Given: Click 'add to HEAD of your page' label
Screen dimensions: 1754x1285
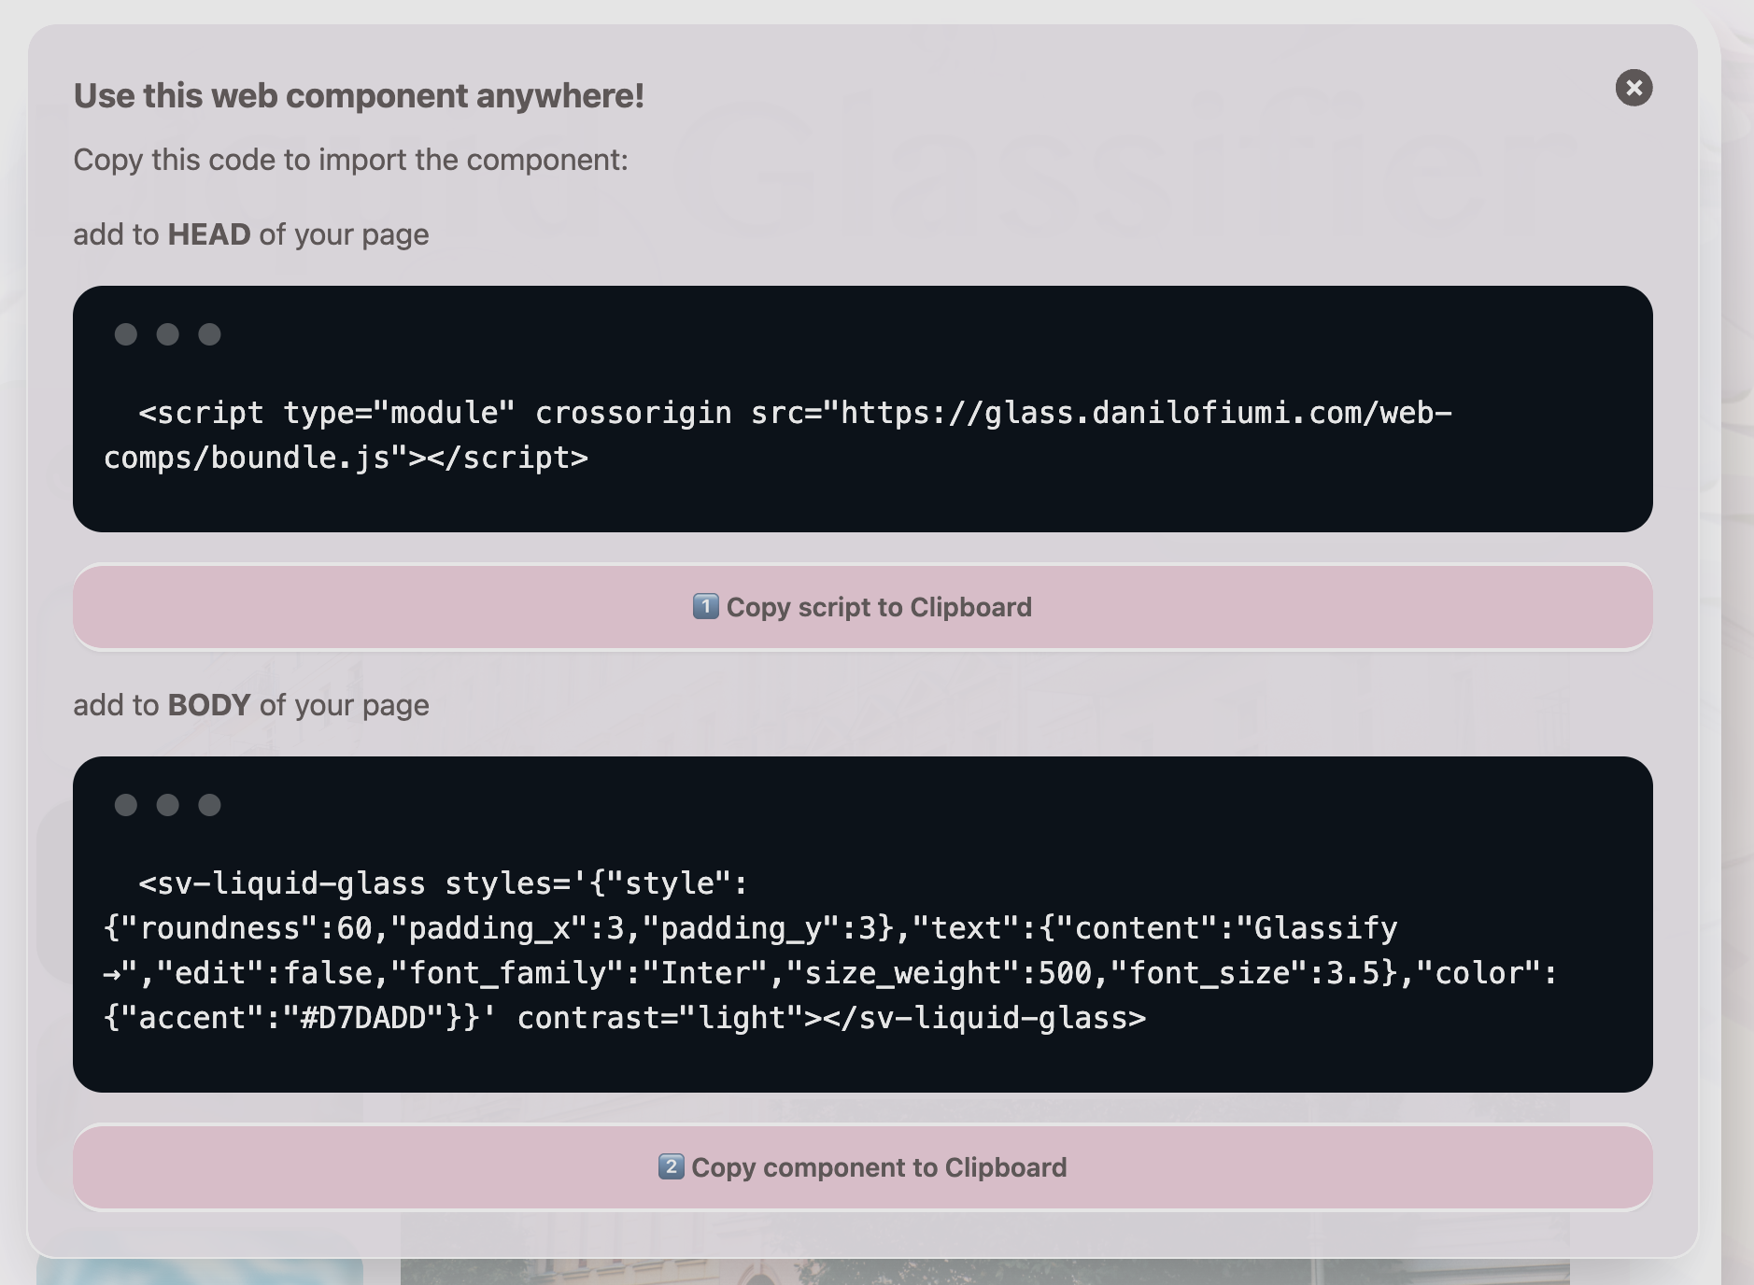Looking at the screenshot, I should [251, 234].
